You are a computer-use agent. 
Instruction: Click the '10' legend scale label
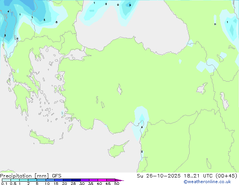click(47, 183)
